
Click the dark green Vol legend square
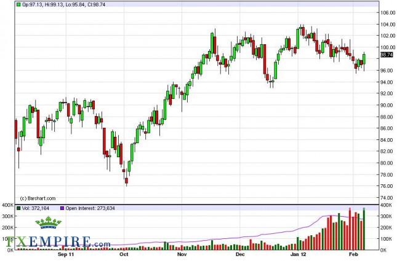[18, 208]
